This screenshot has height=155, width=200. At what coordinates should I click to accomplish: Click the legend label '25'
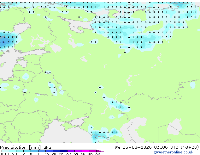61,154
